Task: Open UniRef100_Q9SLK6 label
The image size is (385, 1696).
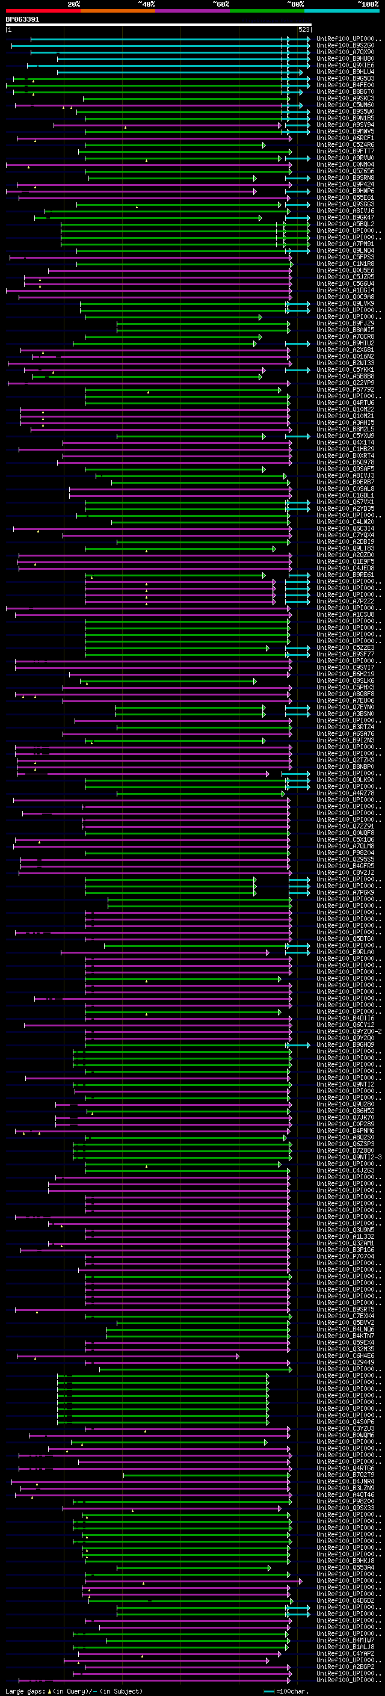Action: click(x=345, y=681)
